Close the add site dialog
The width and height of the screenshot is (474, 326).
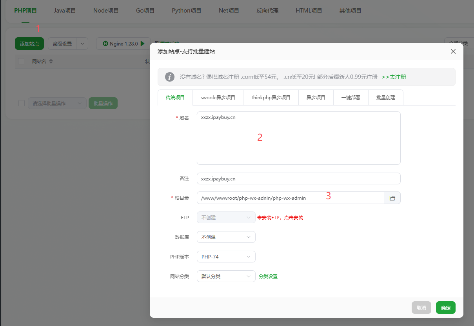[453, 51]
